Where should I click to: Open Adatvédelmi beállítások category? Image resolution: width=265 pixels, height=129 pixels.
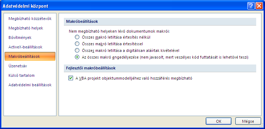tap(30, 85)
